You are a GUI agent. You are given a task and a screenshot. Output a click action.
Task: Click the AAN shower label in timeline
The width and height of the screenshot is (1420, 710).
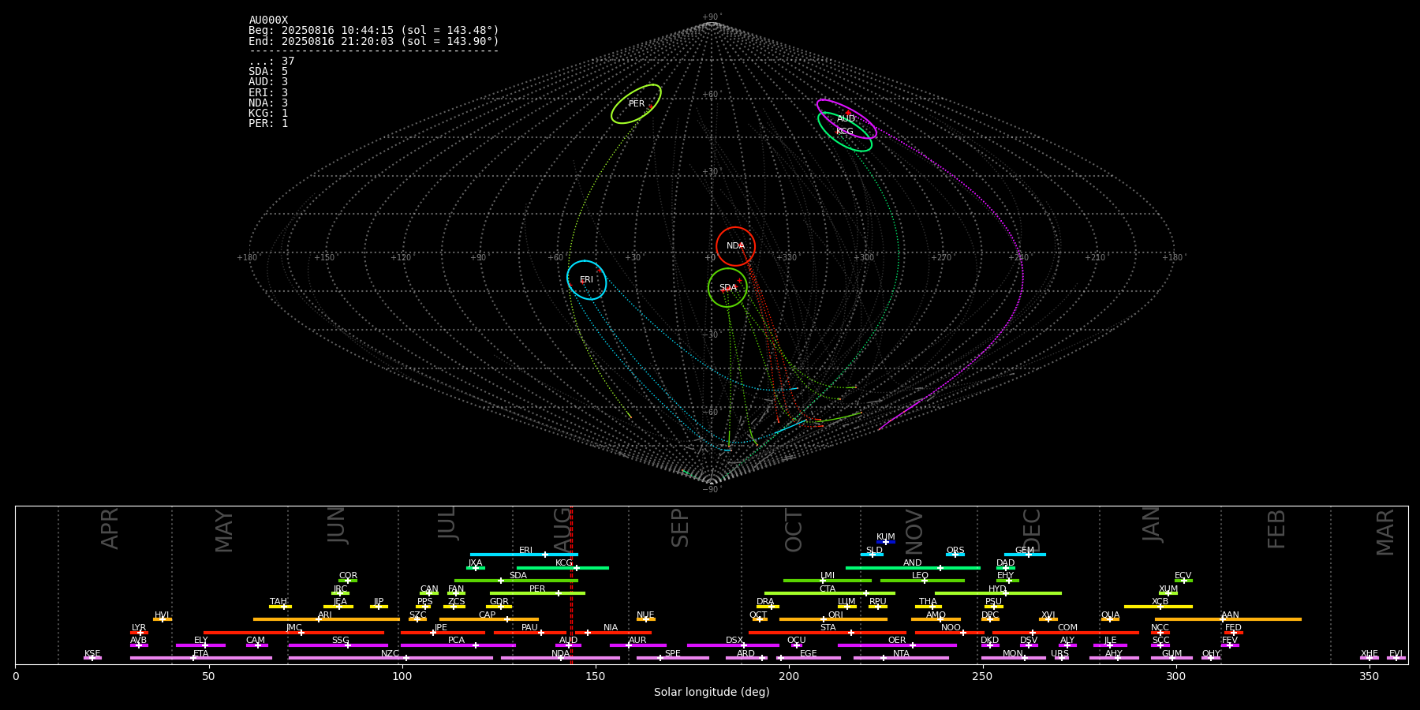point(1231,615)
